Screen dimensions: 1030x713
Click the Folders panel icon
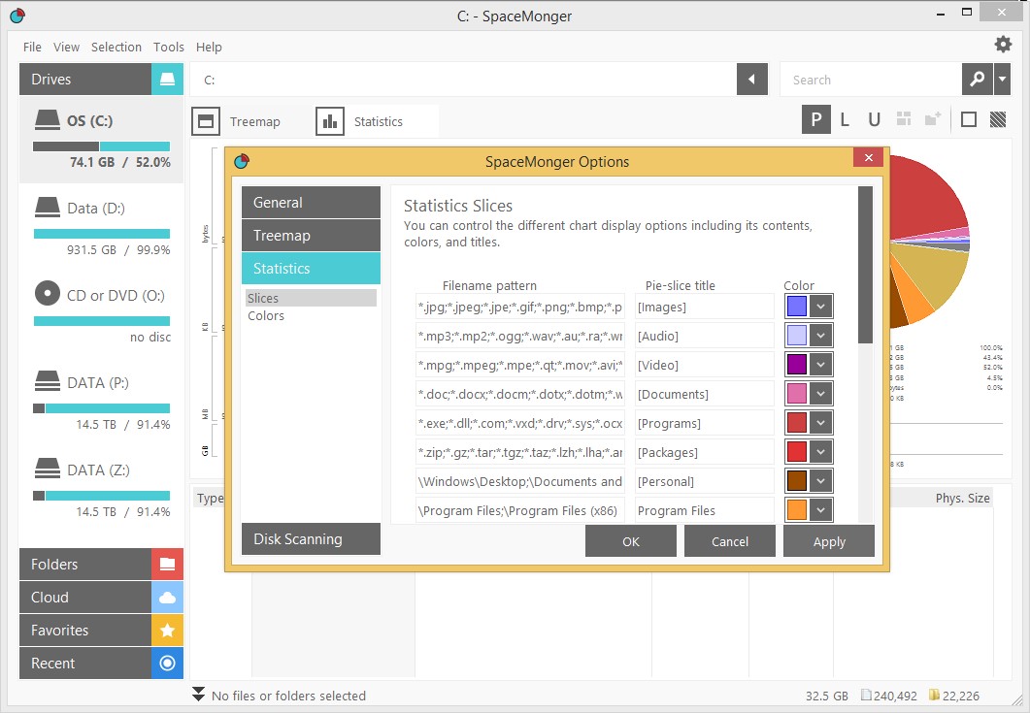point(167,565)
